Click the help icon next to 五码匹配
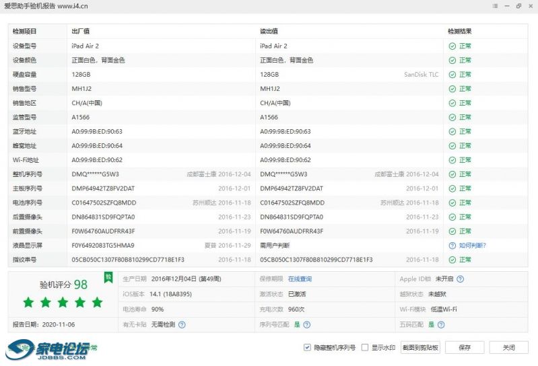Screen dimensions: 538x366 tap(441, 324)
